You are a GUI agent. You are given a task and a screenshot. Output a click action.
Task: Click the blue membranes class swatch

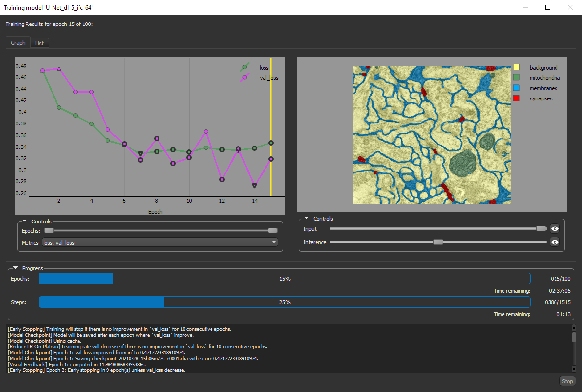(x=516, y=88)
